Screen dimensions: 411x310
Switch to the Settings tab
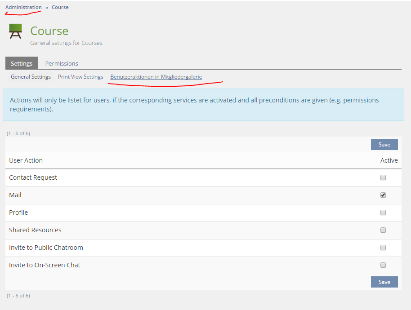click(x=22, y=63)
